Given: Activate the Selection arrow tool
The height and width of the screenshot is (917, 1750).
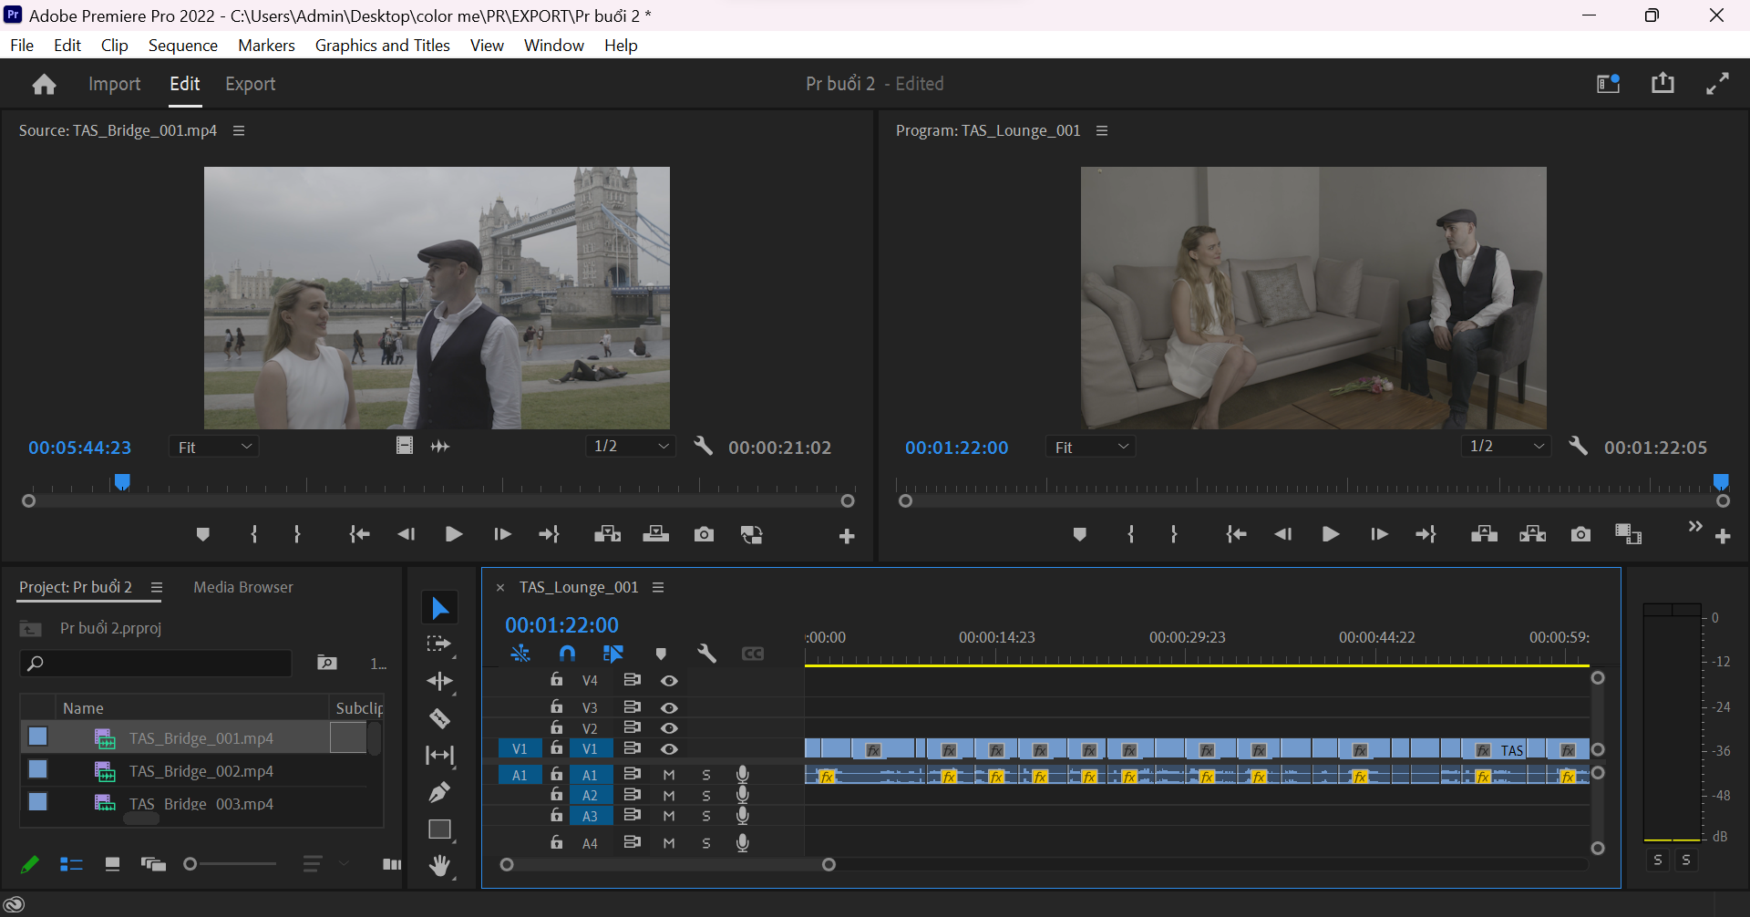Looking at the screenshot, I should (439, 608).
